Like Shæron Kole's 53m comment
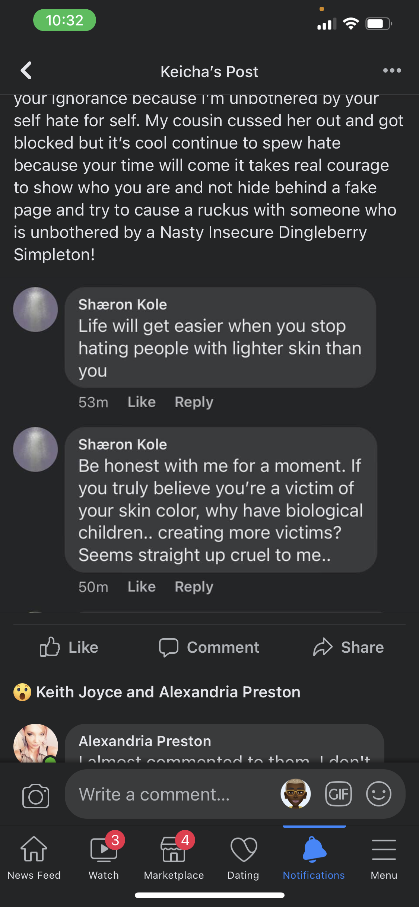Image resolution: width=419 pixels, height=907 pixels. click(142, 402)
